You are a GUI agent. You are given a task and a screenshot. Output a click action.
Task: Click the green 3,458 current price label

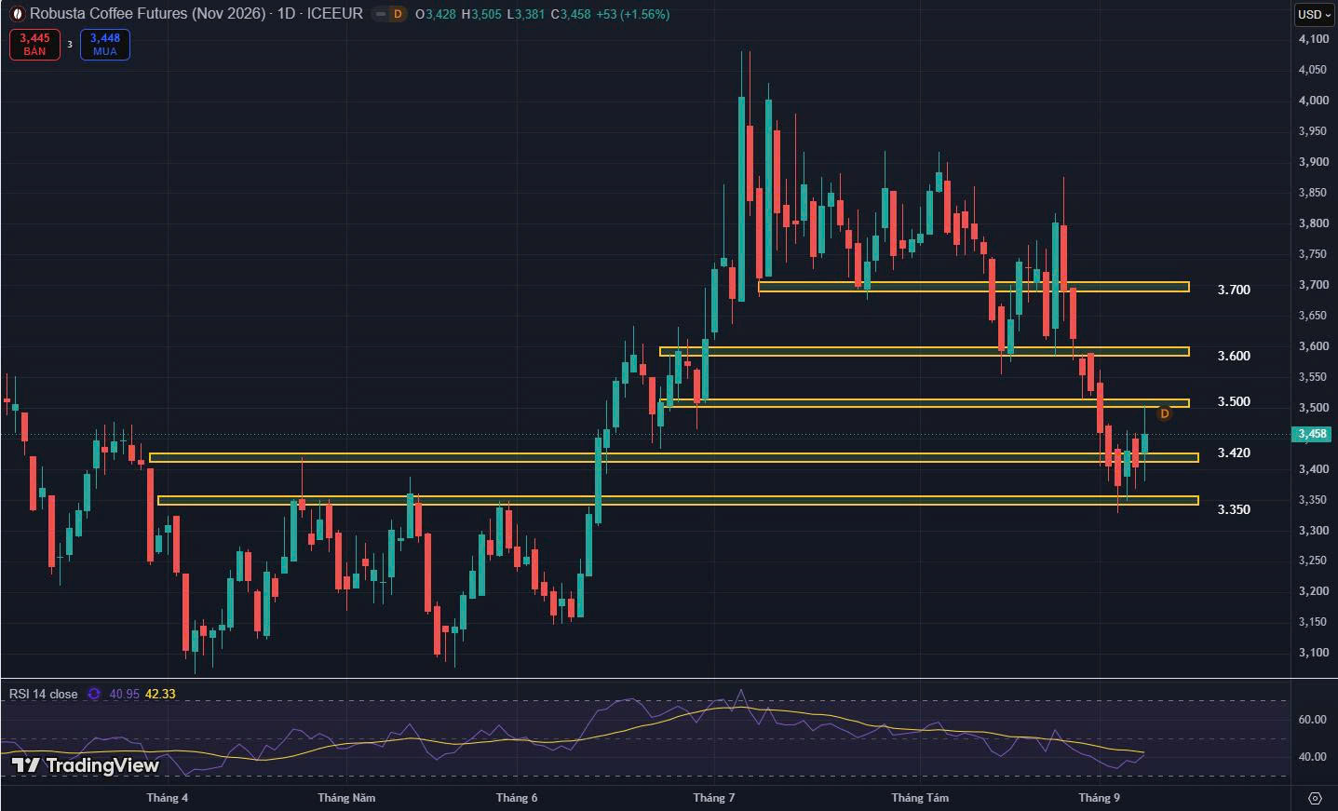1313,434
